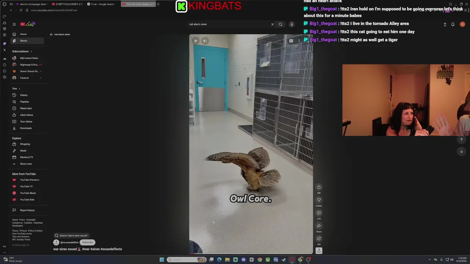Click the address bar URL
The width and height of the screenshot is (470, 264).
pos(54,10)
